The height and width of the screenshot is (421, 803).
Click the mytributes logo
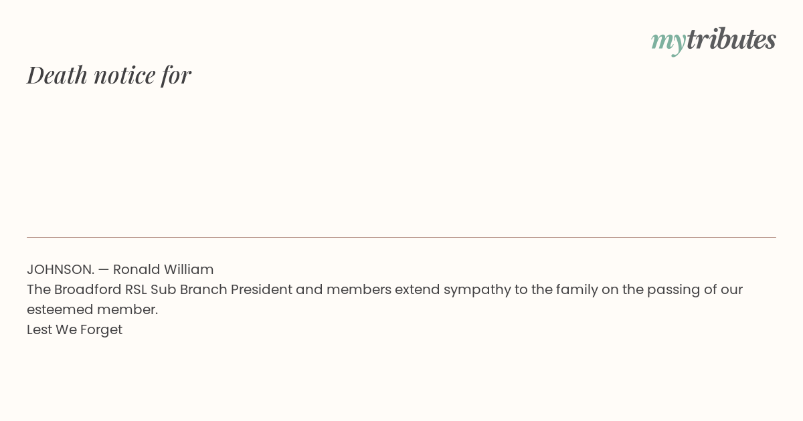pos(713,41)
